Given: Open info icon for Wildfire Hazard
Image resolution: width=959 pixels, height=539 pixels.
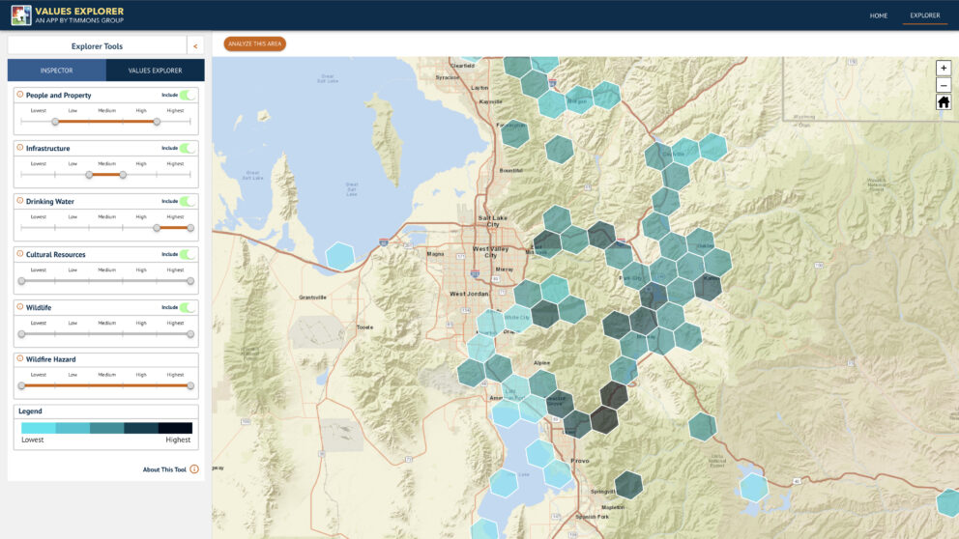Looking at the screenshot, I should click(x=20, y=358).
